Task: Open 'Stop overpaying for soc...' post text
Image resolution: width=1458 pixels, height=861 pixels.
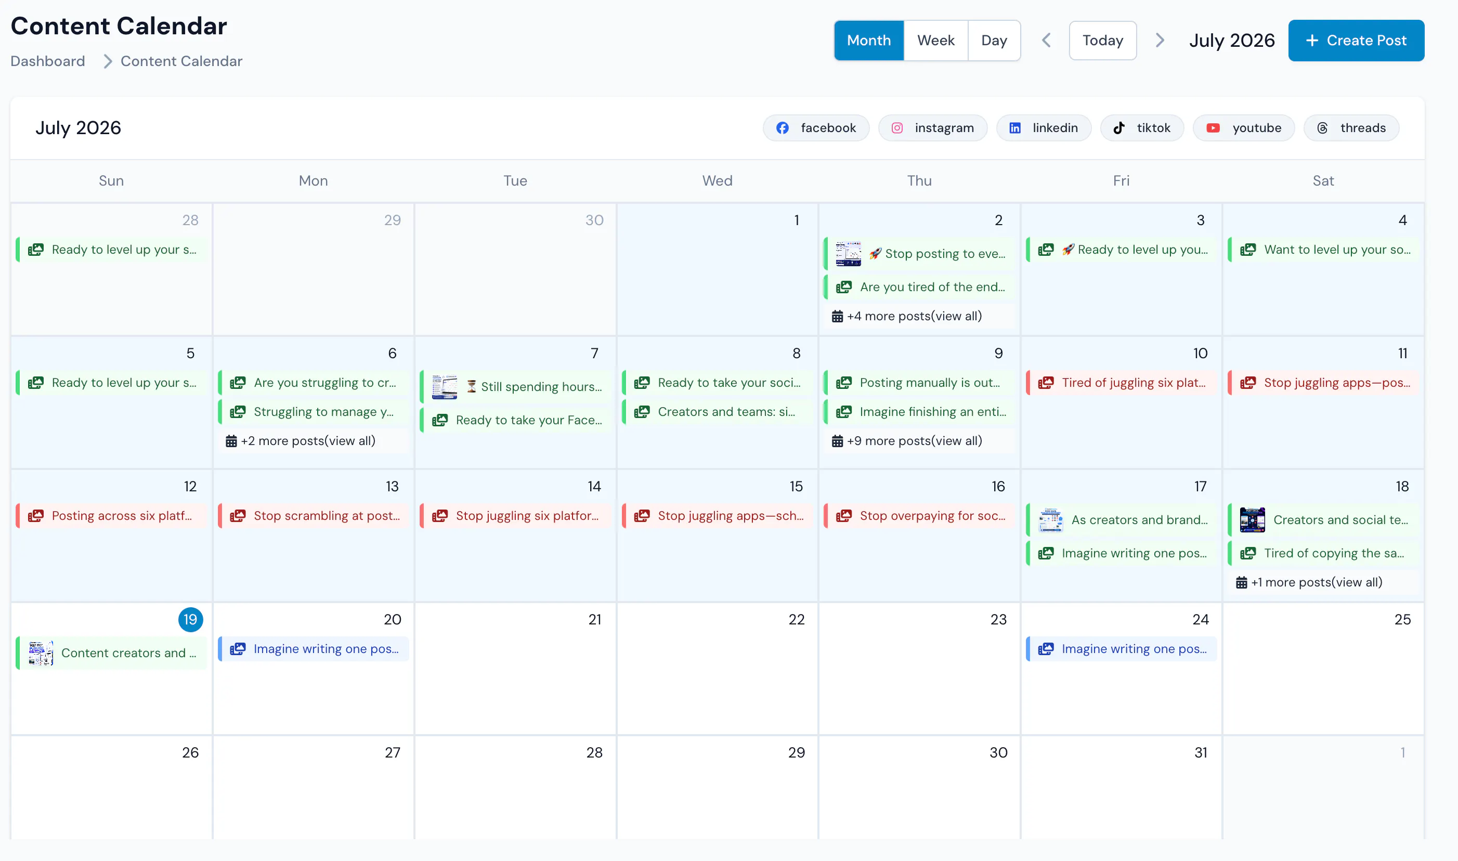Action: 932,516
